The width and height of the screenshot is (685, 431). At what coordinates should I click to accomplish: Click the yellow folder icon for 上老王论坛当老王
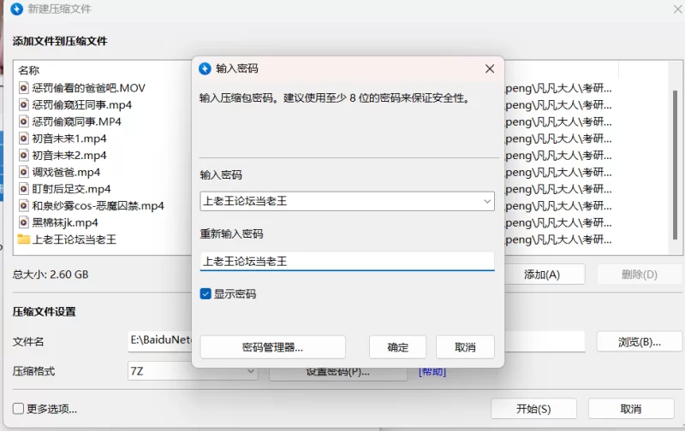[x=24, y=239]
